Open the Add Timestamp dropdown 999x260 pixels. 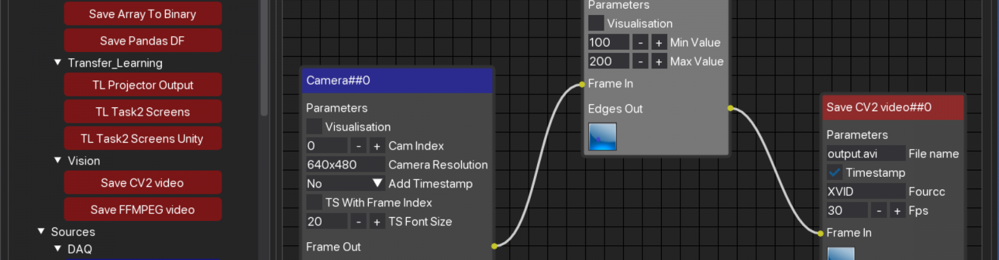378,184
